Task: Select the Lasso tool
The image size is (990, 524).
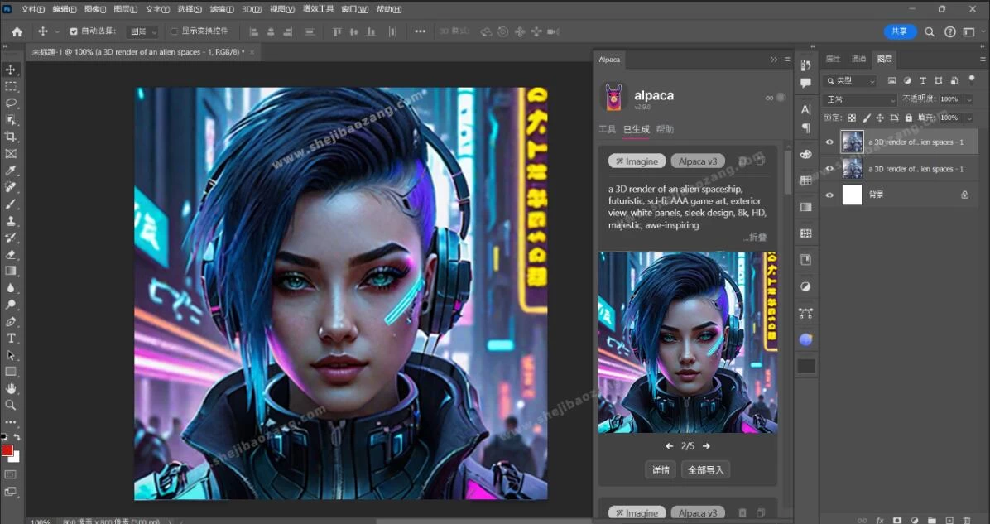Action: 11,103
